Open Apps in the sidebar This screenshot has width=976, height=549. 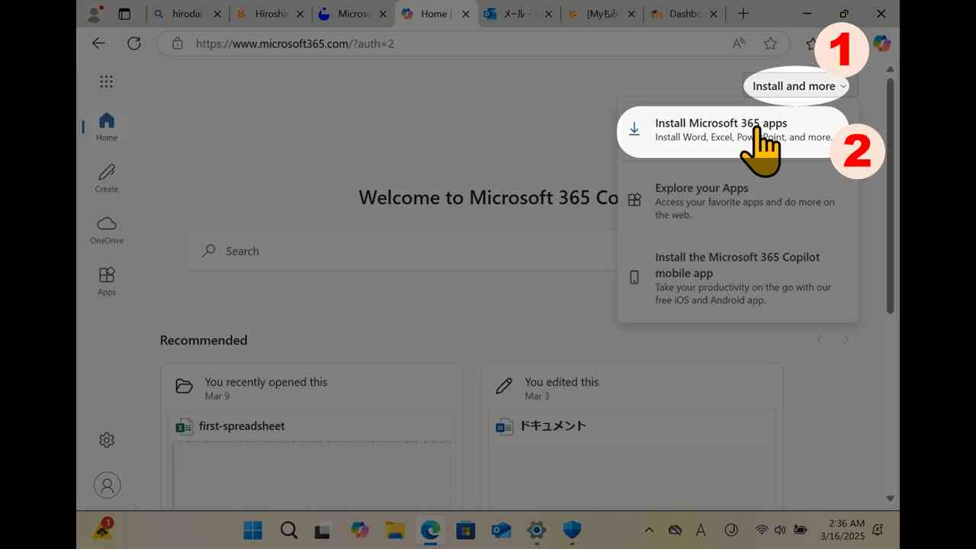(x=107, y=281)
